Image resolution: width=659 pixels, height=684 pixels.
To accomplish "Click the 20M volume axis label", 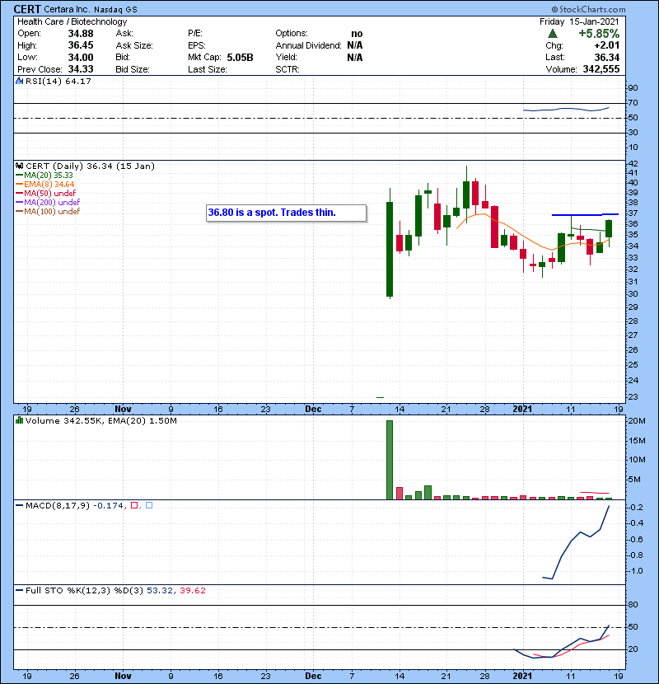I will click(x=637, y=421).
